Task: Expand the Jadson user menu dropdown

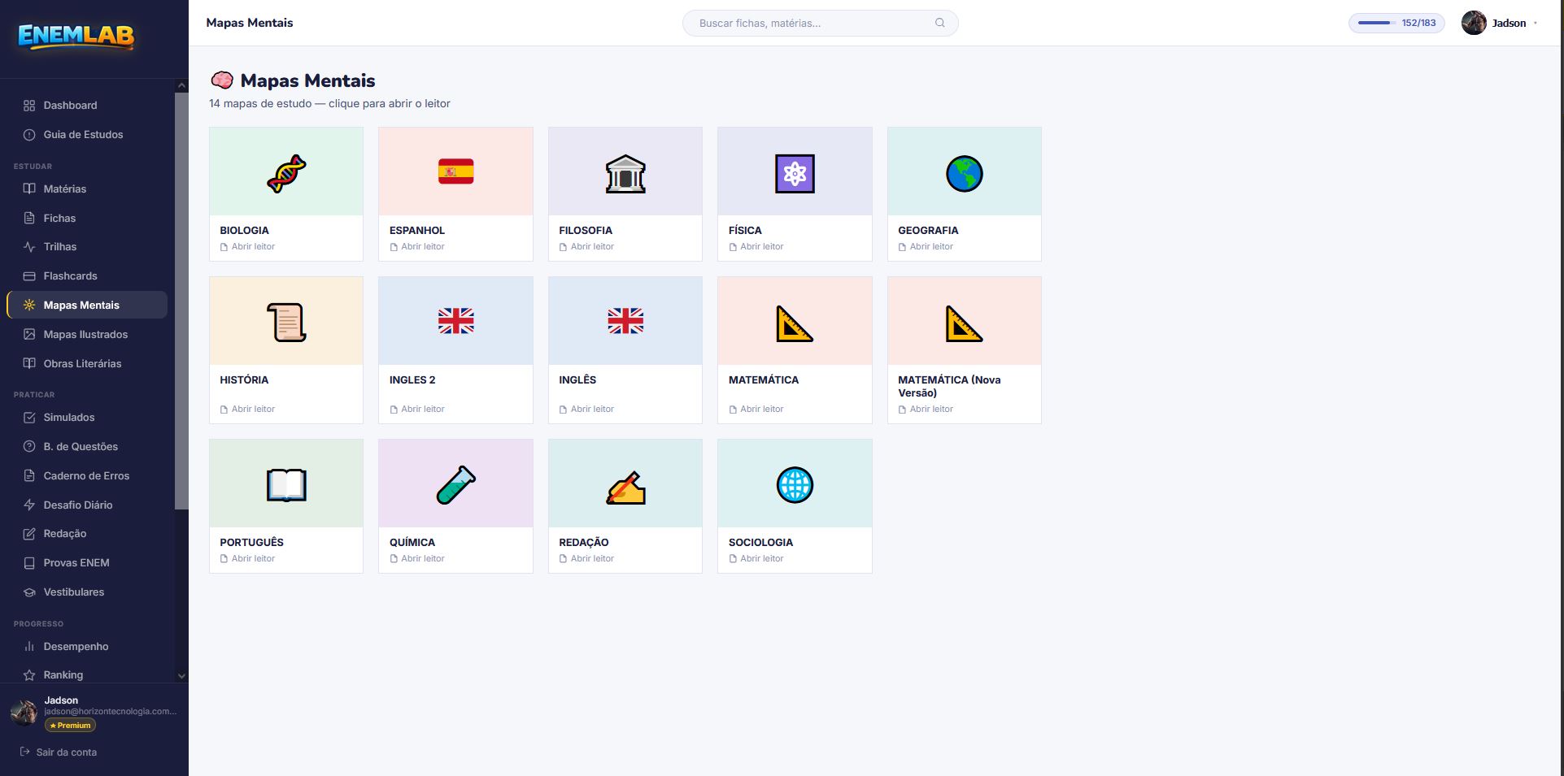Action: point(1536,24)
